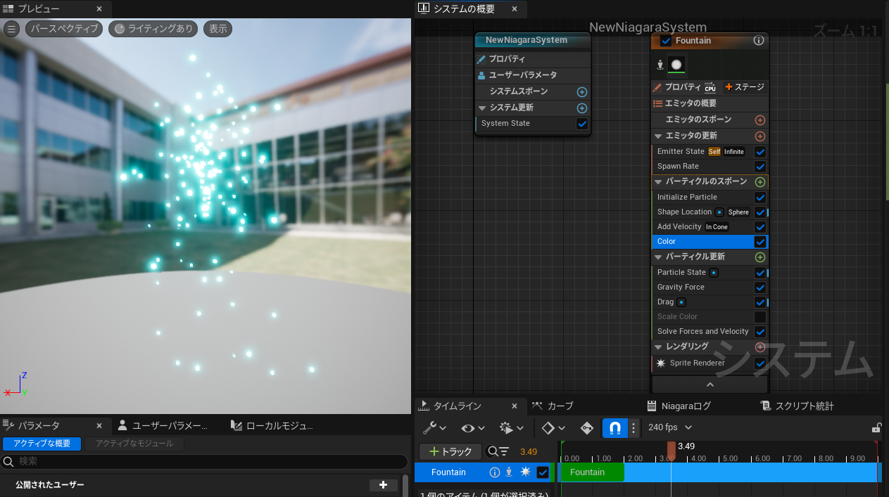Add module to Particle Spawn section
The width and height of the screenshot is (889, 497).
tap(759, 182)
